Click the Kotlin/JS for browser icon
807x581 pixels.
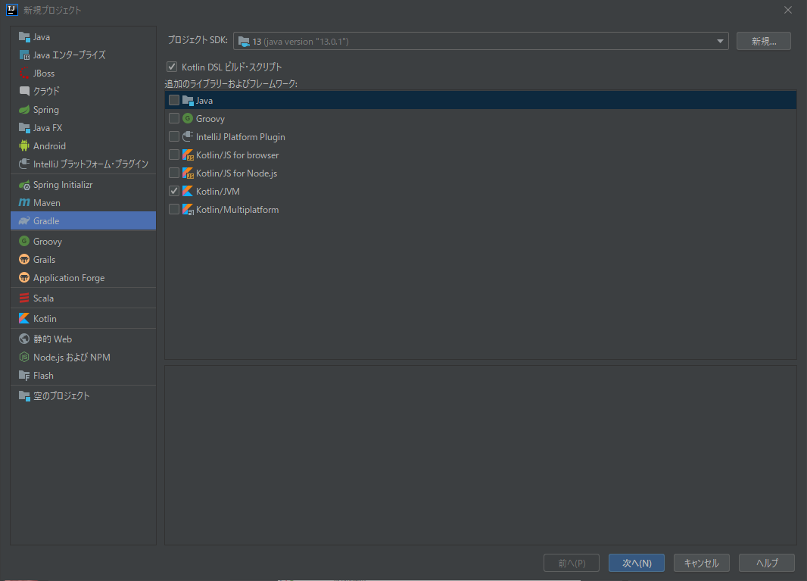coord(188,155)
